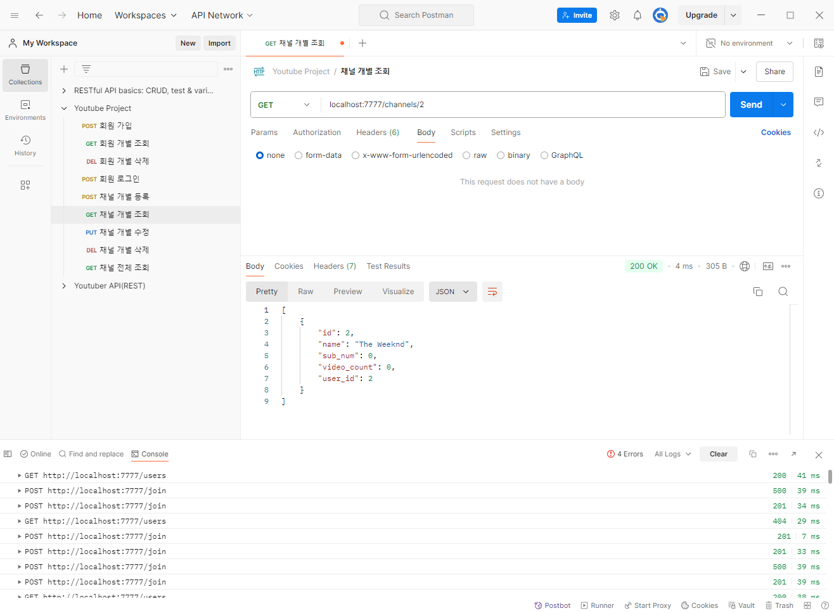Open the Collections sidebar icon

(25, 75)
